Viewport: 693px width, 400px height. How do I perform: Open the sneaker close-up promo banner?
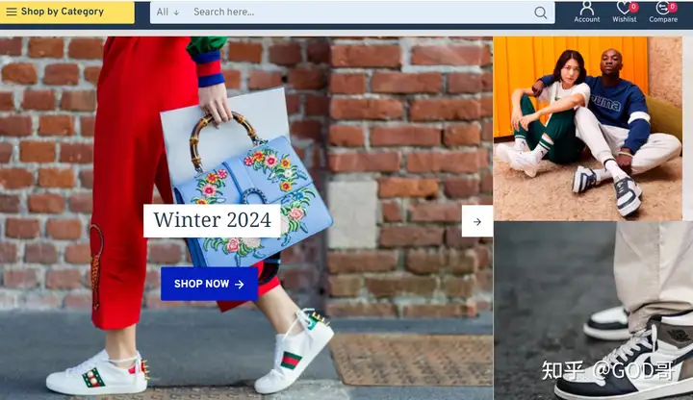(x=593, y=311)
